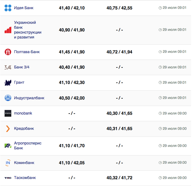Image resolution: width=192 pixels, height=186 pixels.
Task: Open the Индустриалбанк name link
Action: coord(29,98)
